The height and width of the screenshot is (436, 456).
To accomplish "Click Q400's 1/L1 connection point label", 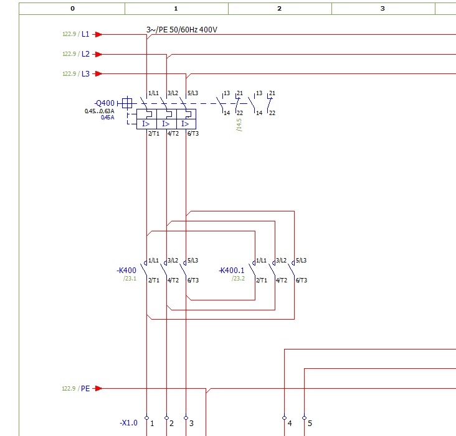I will (x=153, y=93).
